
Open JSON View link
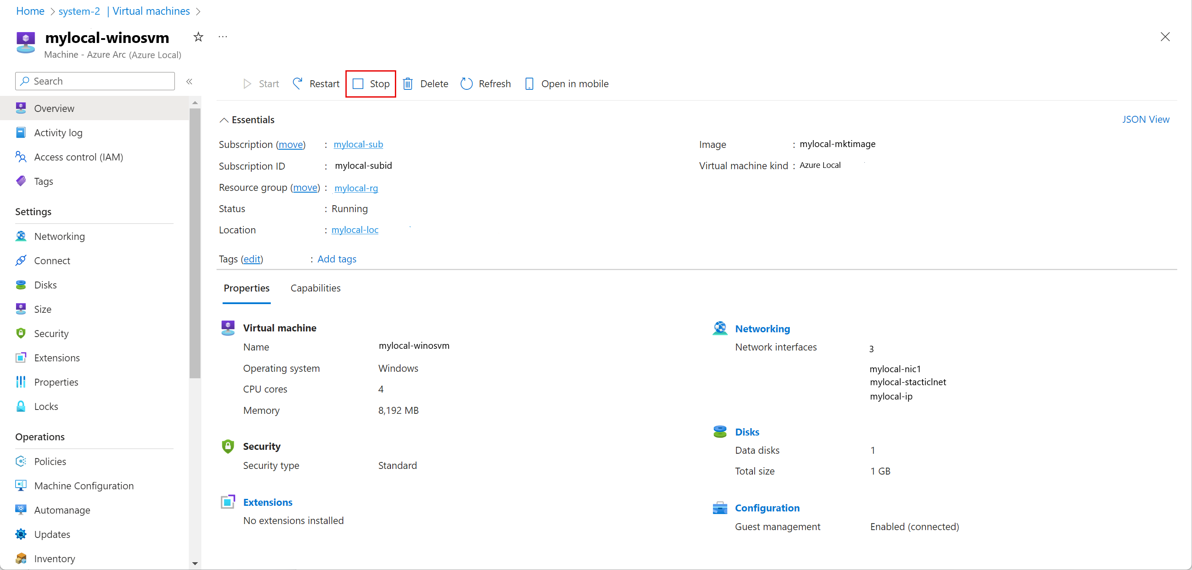pyautogui.click(x=1145, y=119)
